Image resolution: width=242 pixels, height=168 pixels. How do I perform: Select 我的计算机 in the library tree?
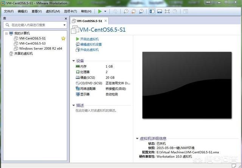[x=22, y=33]
